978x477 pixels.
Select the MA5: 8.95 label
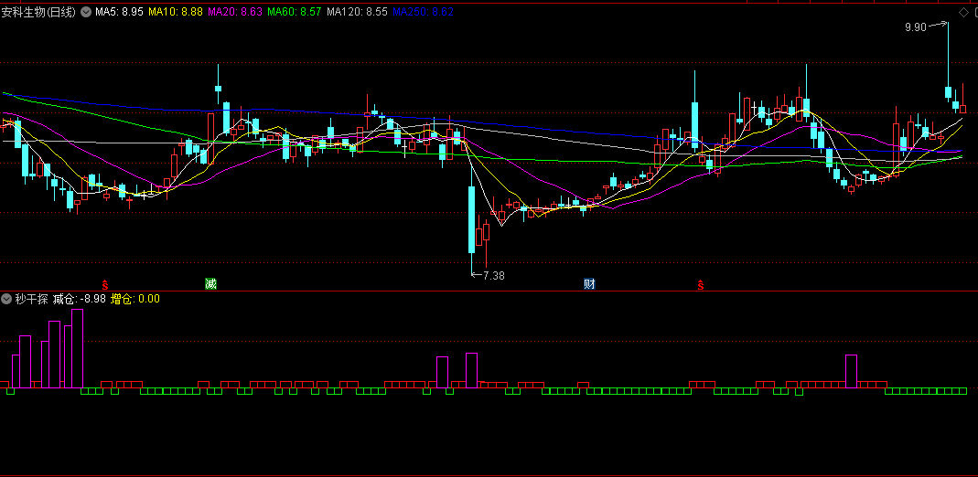(120, 12)
